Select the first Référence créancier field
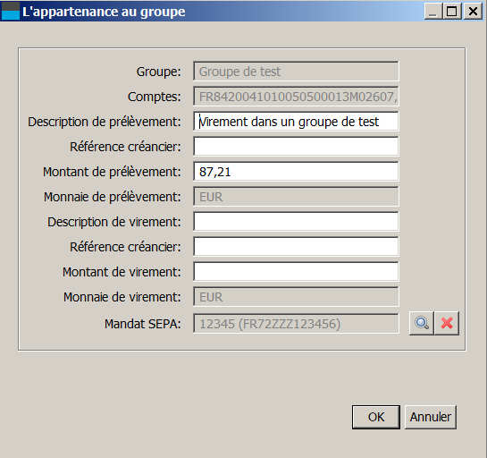Image resolution: width=487 pixels, height=458 pixels. tap(296, 146)
